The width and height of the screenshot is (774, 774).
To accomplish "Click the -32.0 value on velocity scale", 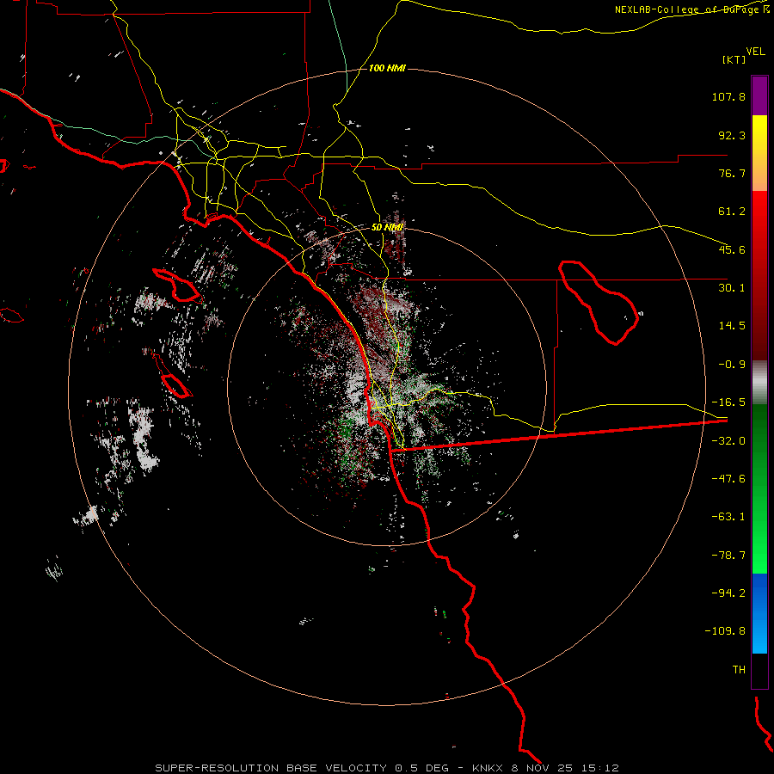I will click(x=728, y=441).
